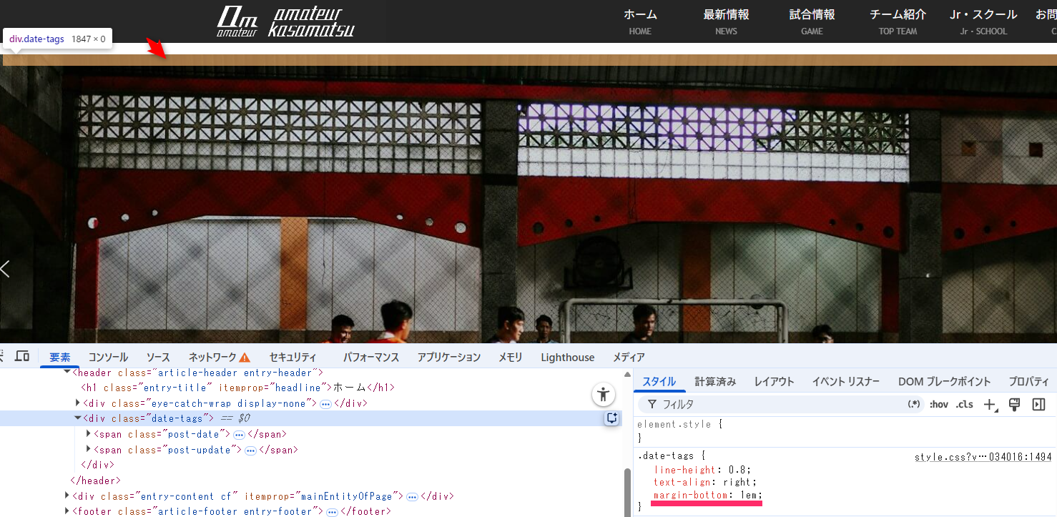Toggle the device toolbar icon in DevTools

click(22, 356)
